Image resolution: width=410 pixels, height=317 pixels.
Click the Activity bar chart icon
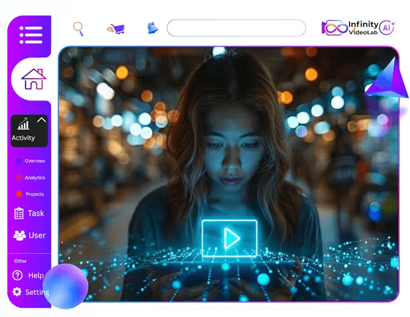[x=23, y=124]
